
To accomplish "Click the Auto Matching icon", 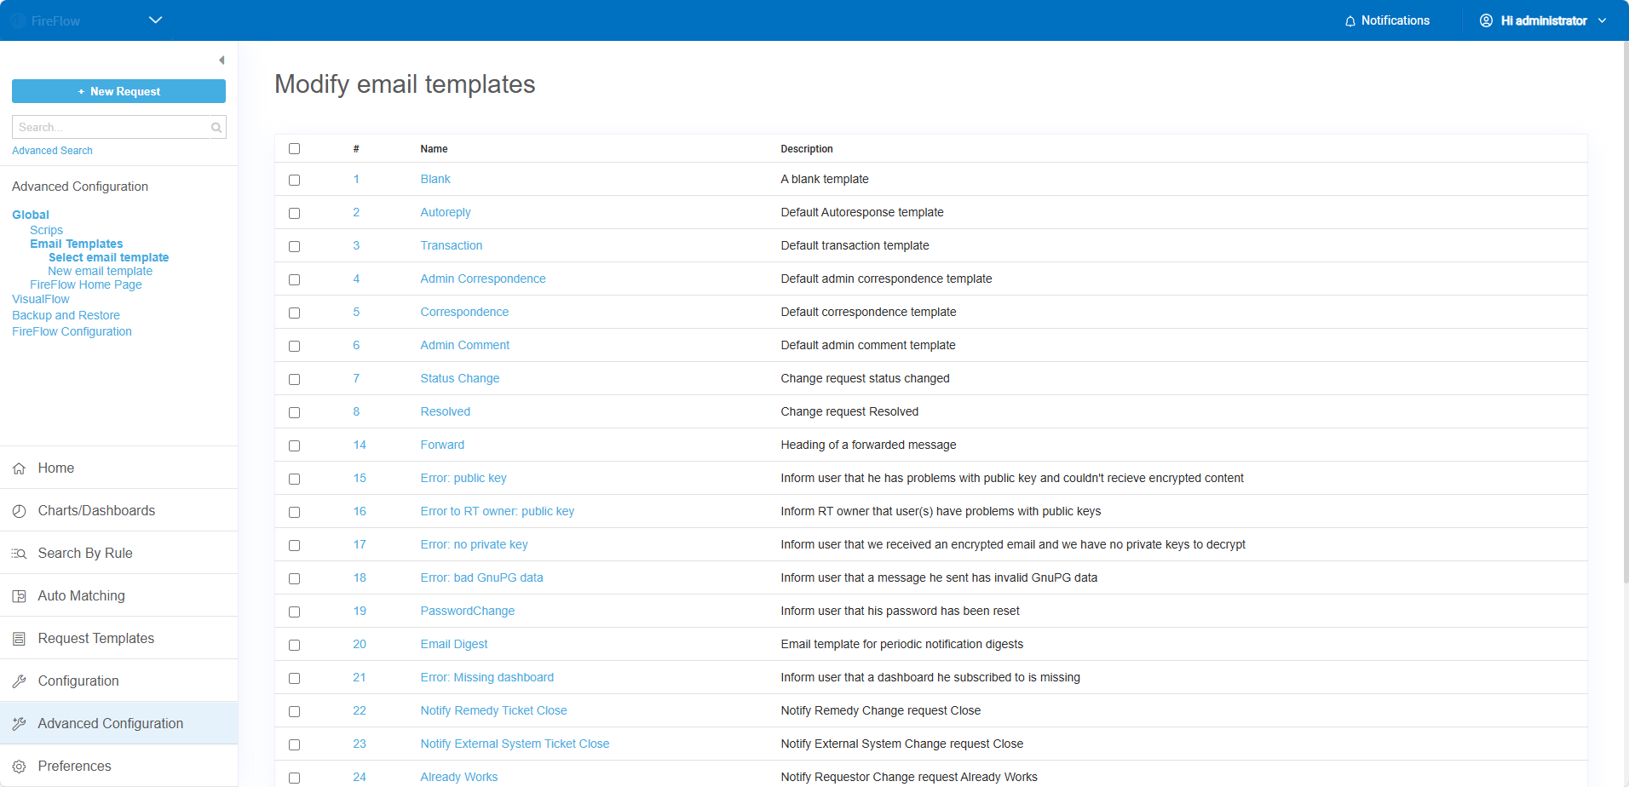I will click(x=19, y=596).
